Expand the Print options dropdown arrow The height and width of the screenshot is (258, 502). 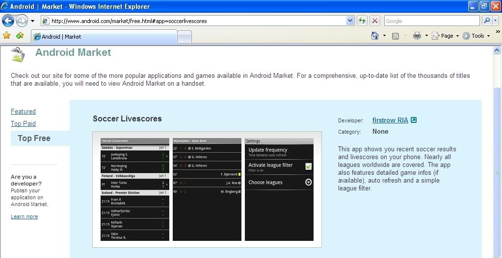pos(426,36)
